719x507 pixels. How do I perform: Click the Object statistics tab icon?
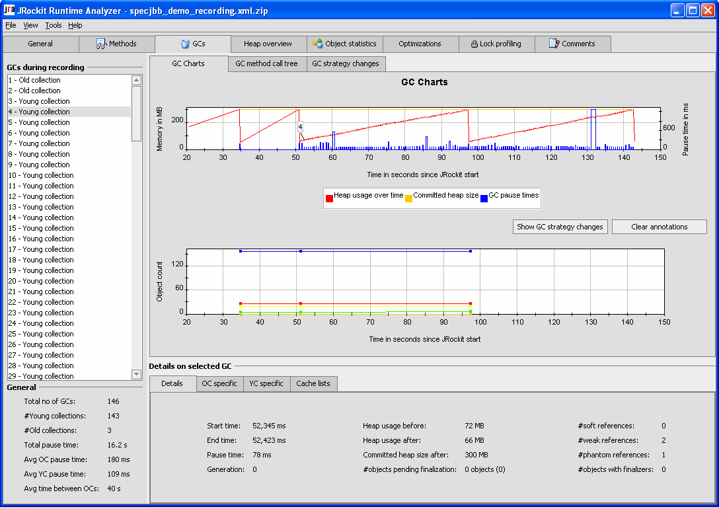click(x=317, y=44)
